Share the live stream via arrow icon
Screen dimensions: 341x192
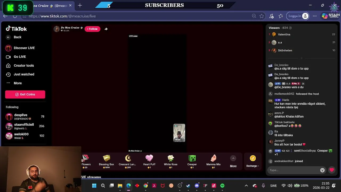[x=106, y=29]
